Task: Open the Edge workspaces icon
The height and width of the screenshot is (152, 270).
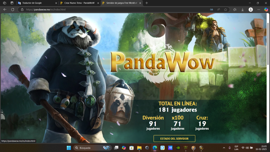Action: [5, 3]
